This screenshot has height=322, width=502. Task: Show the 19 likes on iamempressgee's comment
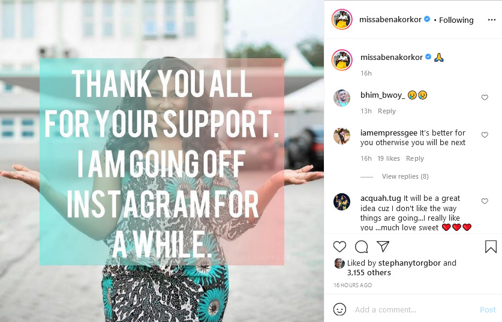tap(389, 158)
